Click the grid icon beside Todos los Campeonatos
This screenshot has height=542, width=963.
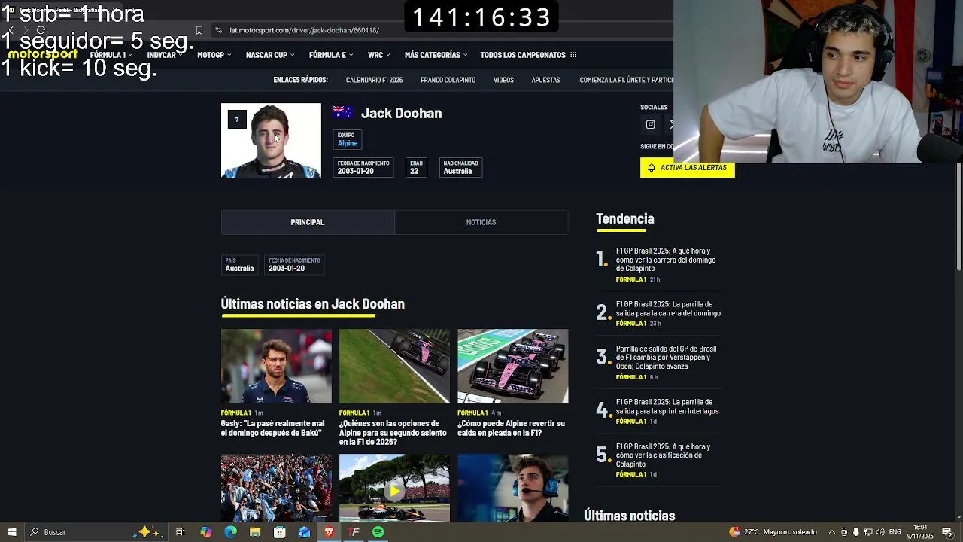click(573, 55)
